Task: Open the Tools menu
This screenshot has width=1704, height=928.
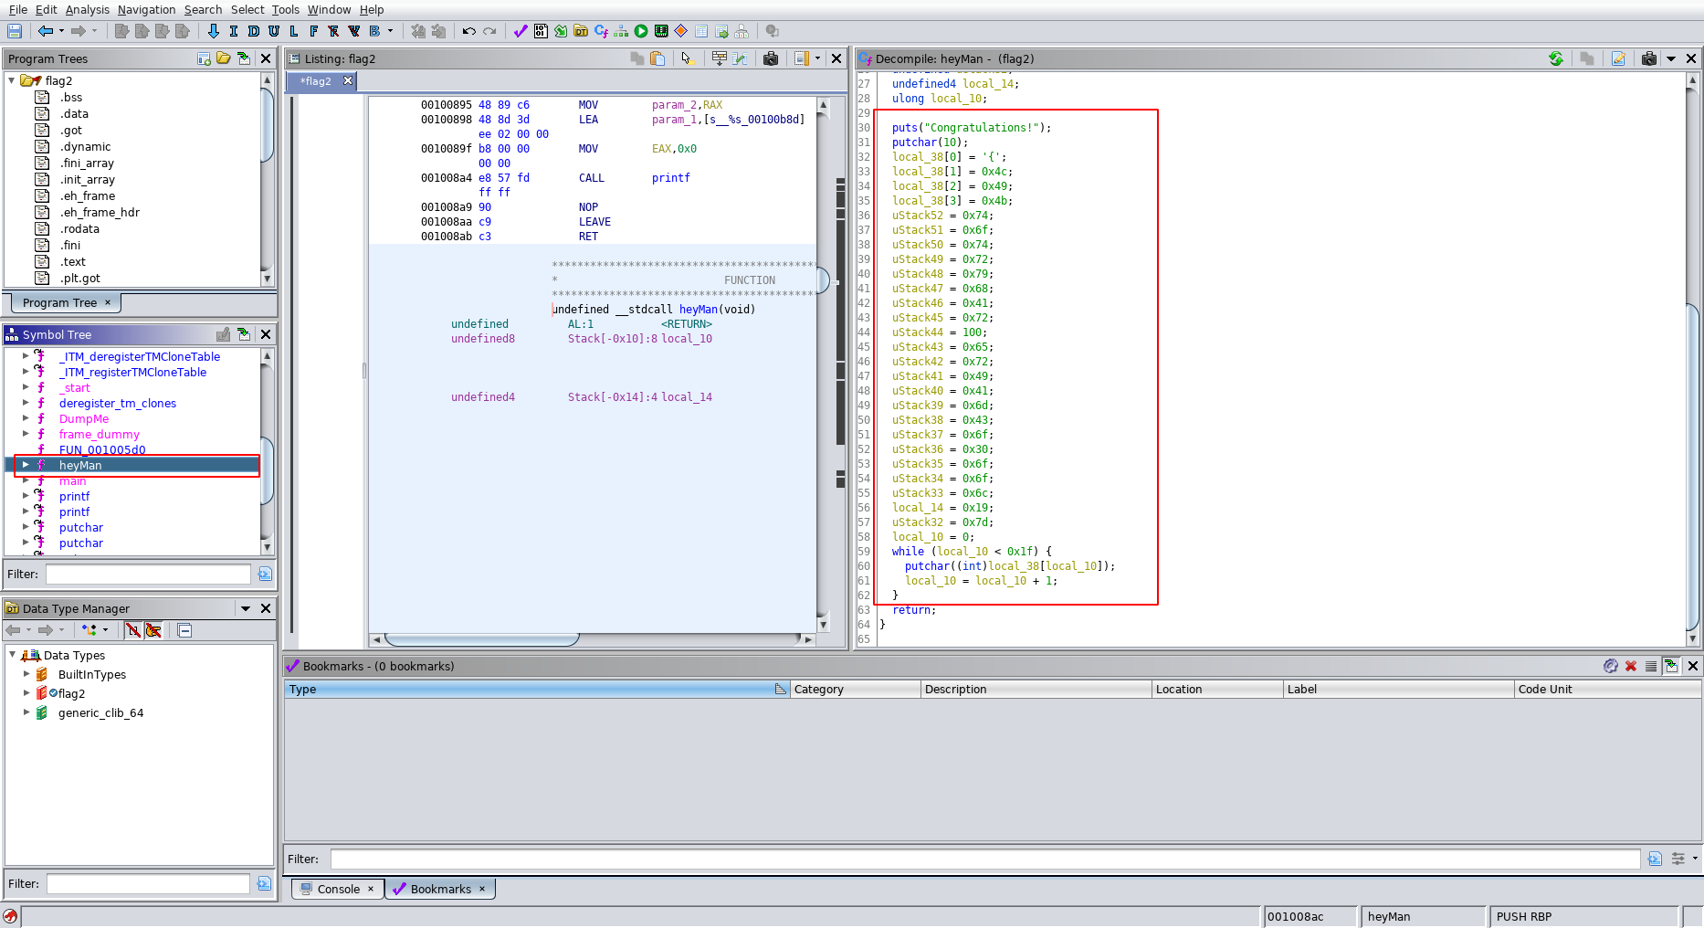Action: [x=285, y=9]
